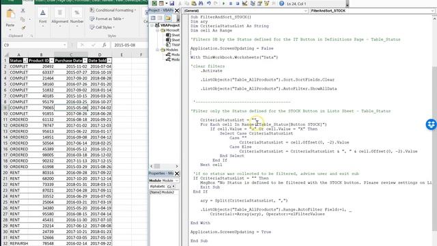Image resolution: width=437 pixels, height=246 pixels.
Task: Click the (Name) Module2 property row
Action: 164,192
